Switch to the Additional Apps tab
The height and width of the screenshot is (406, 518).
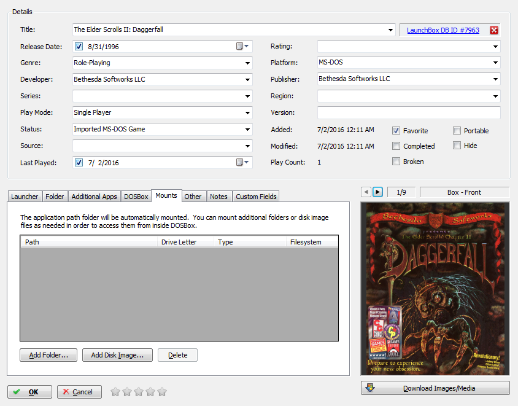coord(94,197)
